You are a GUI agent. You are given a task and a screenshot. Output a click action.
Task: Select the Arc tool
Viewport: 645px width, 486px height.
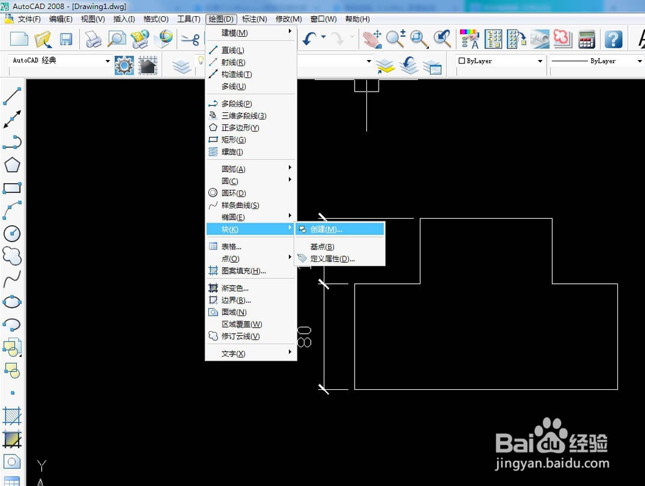click(12, 210)
